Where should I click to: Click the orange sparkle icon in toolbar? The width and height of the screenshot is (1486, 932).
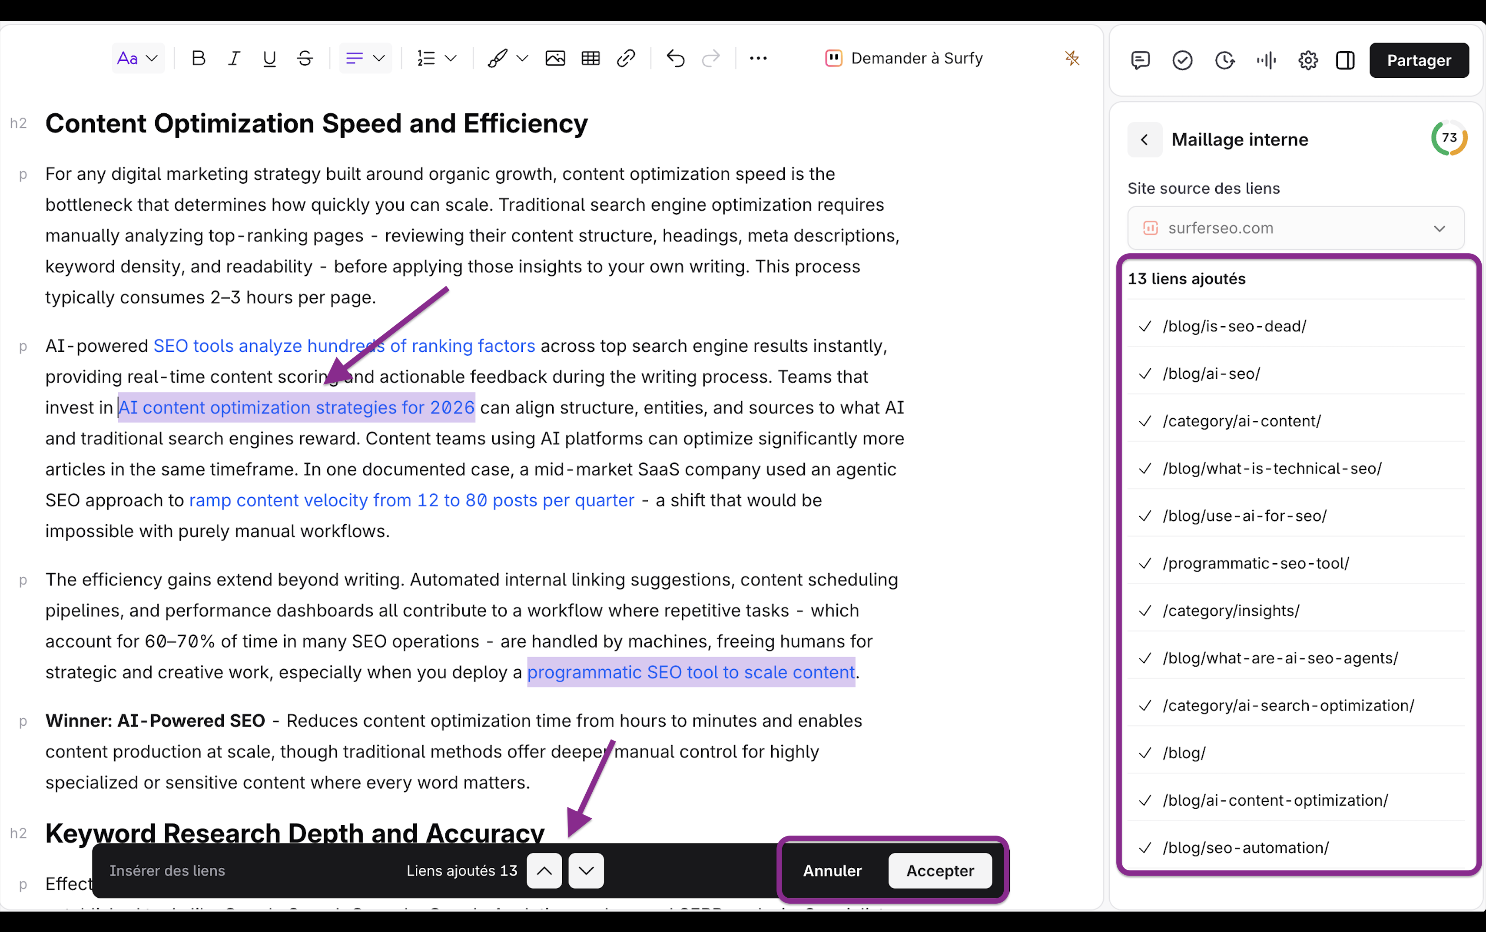tap(1072, 59)
